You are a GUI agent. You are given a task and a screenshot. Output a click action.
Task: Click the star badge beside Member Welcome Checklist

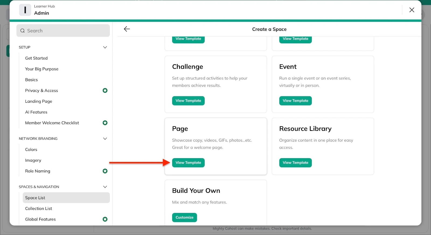(x=105, y=123)
